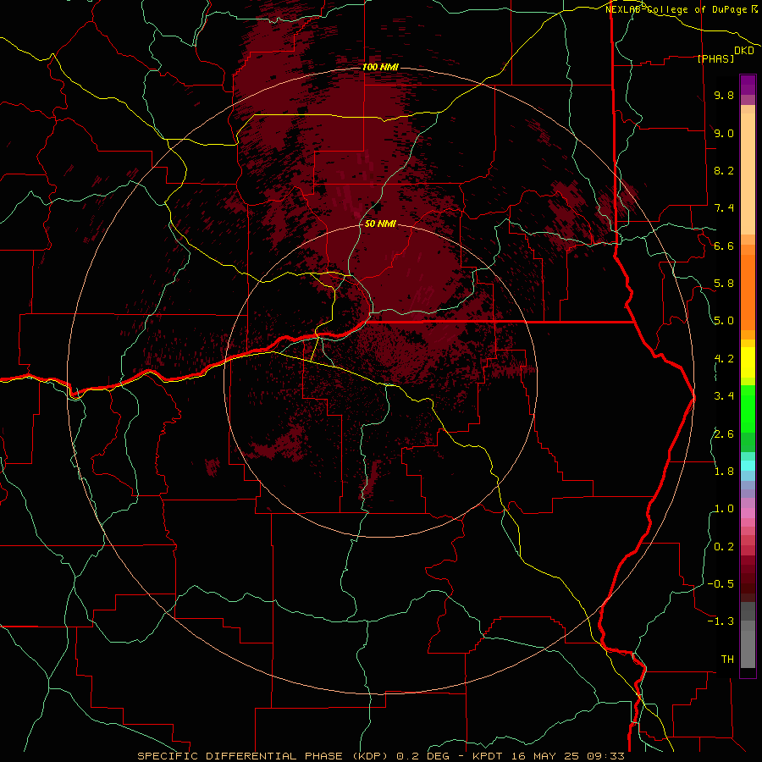Screen dimensions: 762x762
Task: Click the -0.5 value on the color scale
Action: [x=721, y=584]
